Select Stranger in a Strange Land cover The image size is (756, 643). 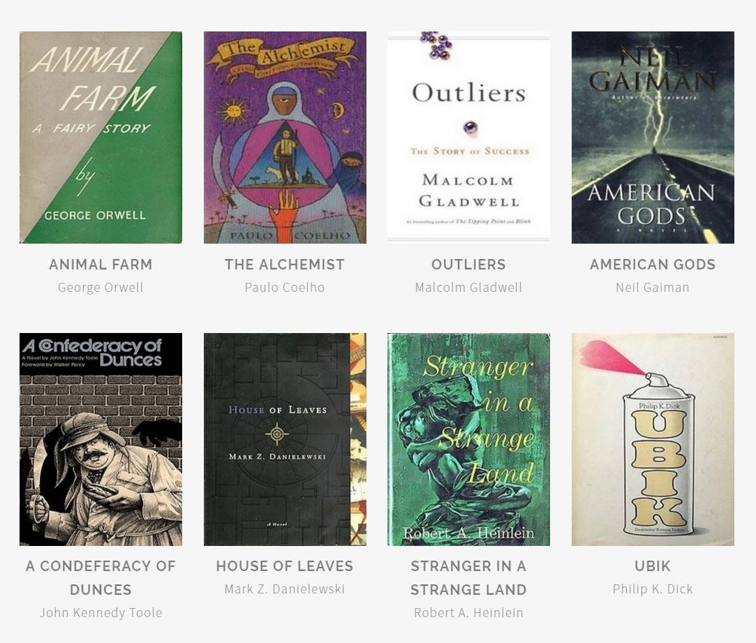(468, 439)
